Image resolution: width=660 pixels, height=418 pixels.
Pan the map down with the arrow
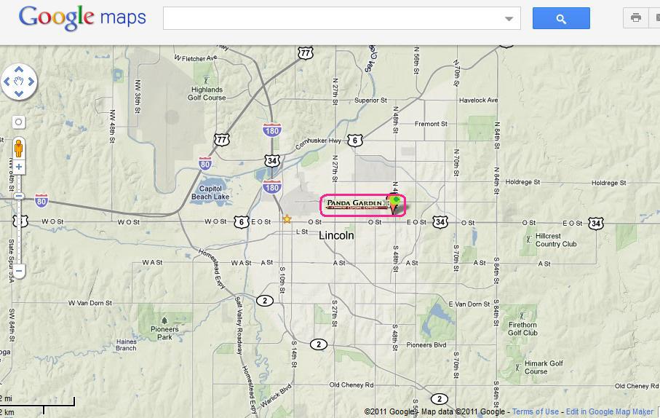point(19,93)
